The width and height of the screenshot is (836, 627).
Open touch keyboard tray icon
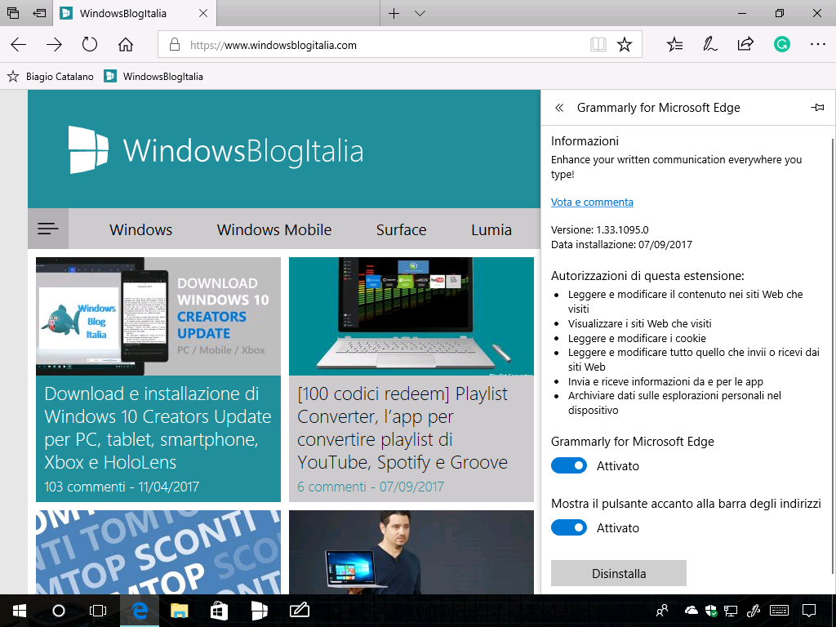[780, 611]
